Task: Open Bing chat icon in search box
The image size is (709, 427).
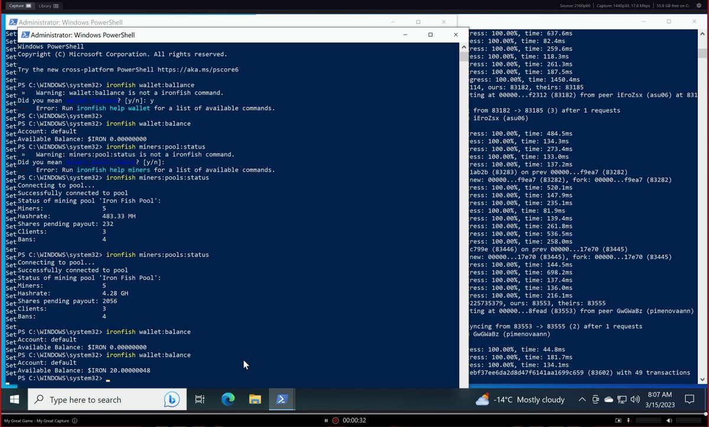Action: point(172,400)
